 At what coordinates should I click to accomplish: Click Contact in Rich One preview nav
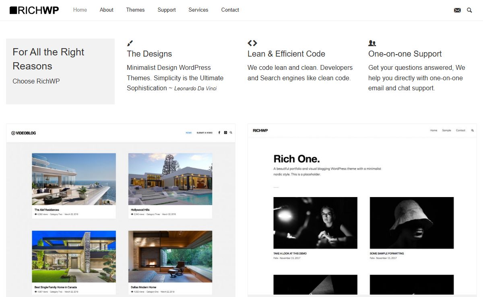461,130
